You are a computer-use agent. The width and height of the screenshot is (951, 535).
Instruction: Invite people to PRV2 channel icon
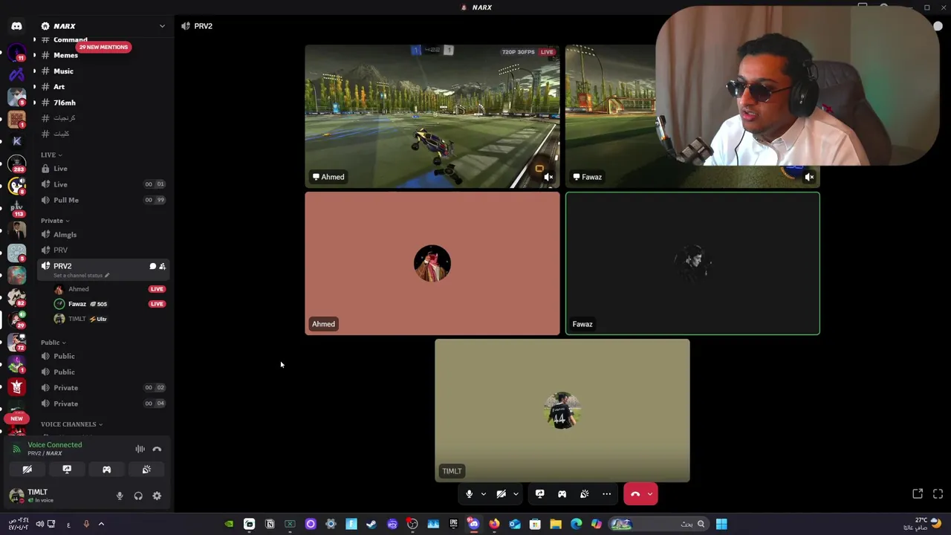pos(162,266)
